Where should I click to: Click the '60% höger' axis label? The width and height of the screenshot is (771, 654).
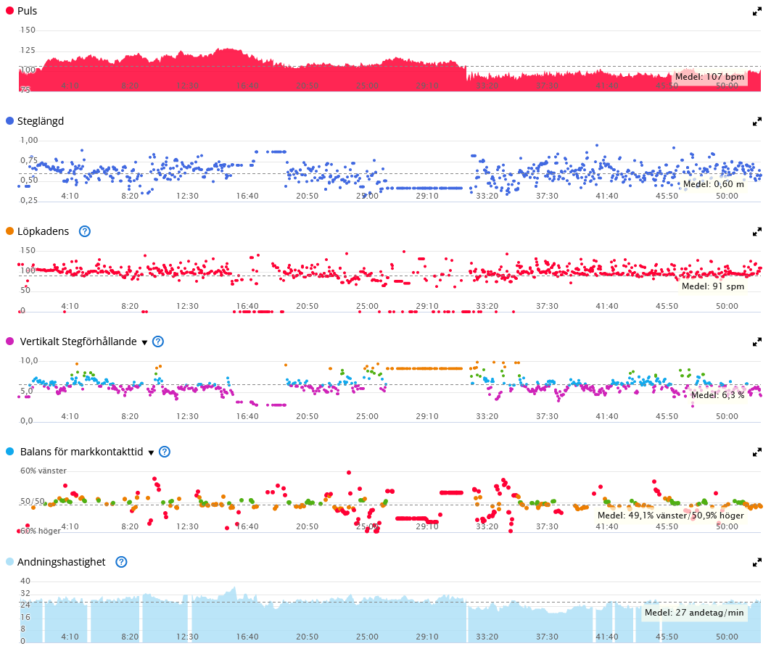tap(41, 531)
